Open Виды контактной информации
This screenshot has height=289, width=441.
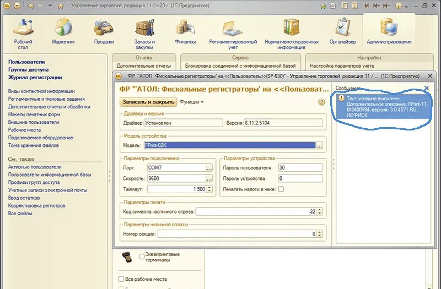click(x=41, y=91)
